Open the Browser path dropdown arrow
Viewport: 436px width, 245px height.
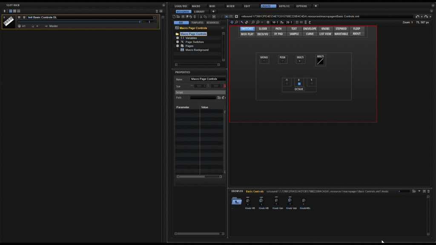tap(419, 191)
